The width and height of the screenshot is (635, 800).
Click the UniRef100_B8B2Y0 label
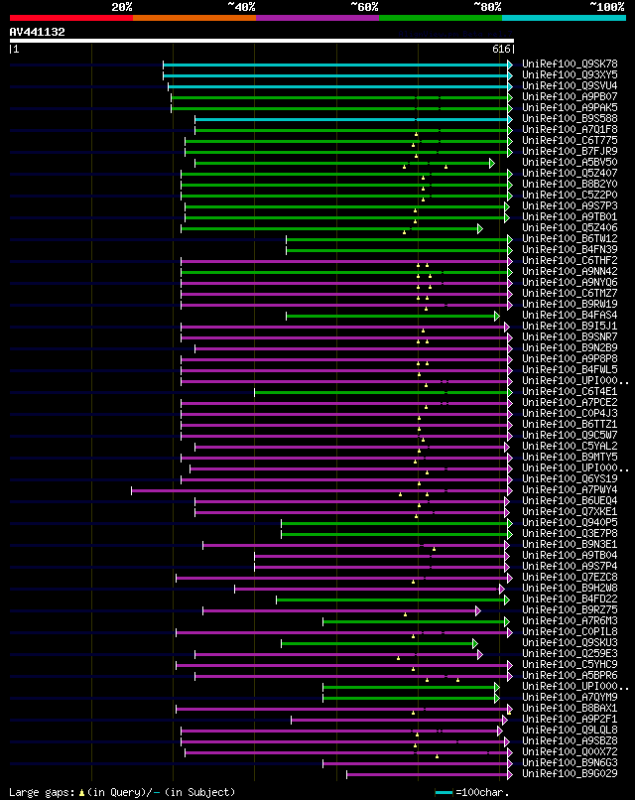tap(570, 185)
